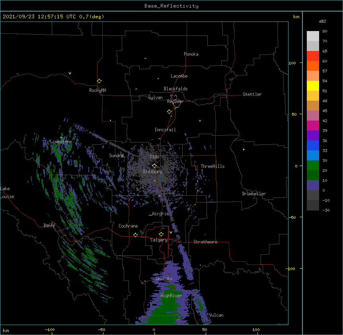Select the Calgary label
This screenshot has width=343, height=335.
pos(159,240)
